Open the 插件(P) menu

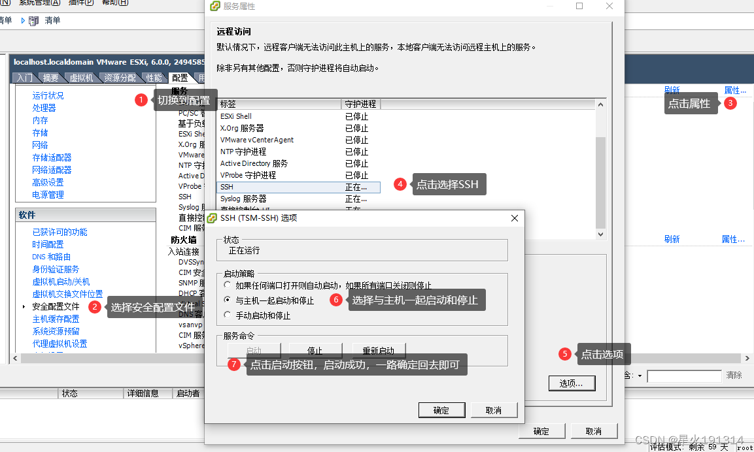click(81, 3)
